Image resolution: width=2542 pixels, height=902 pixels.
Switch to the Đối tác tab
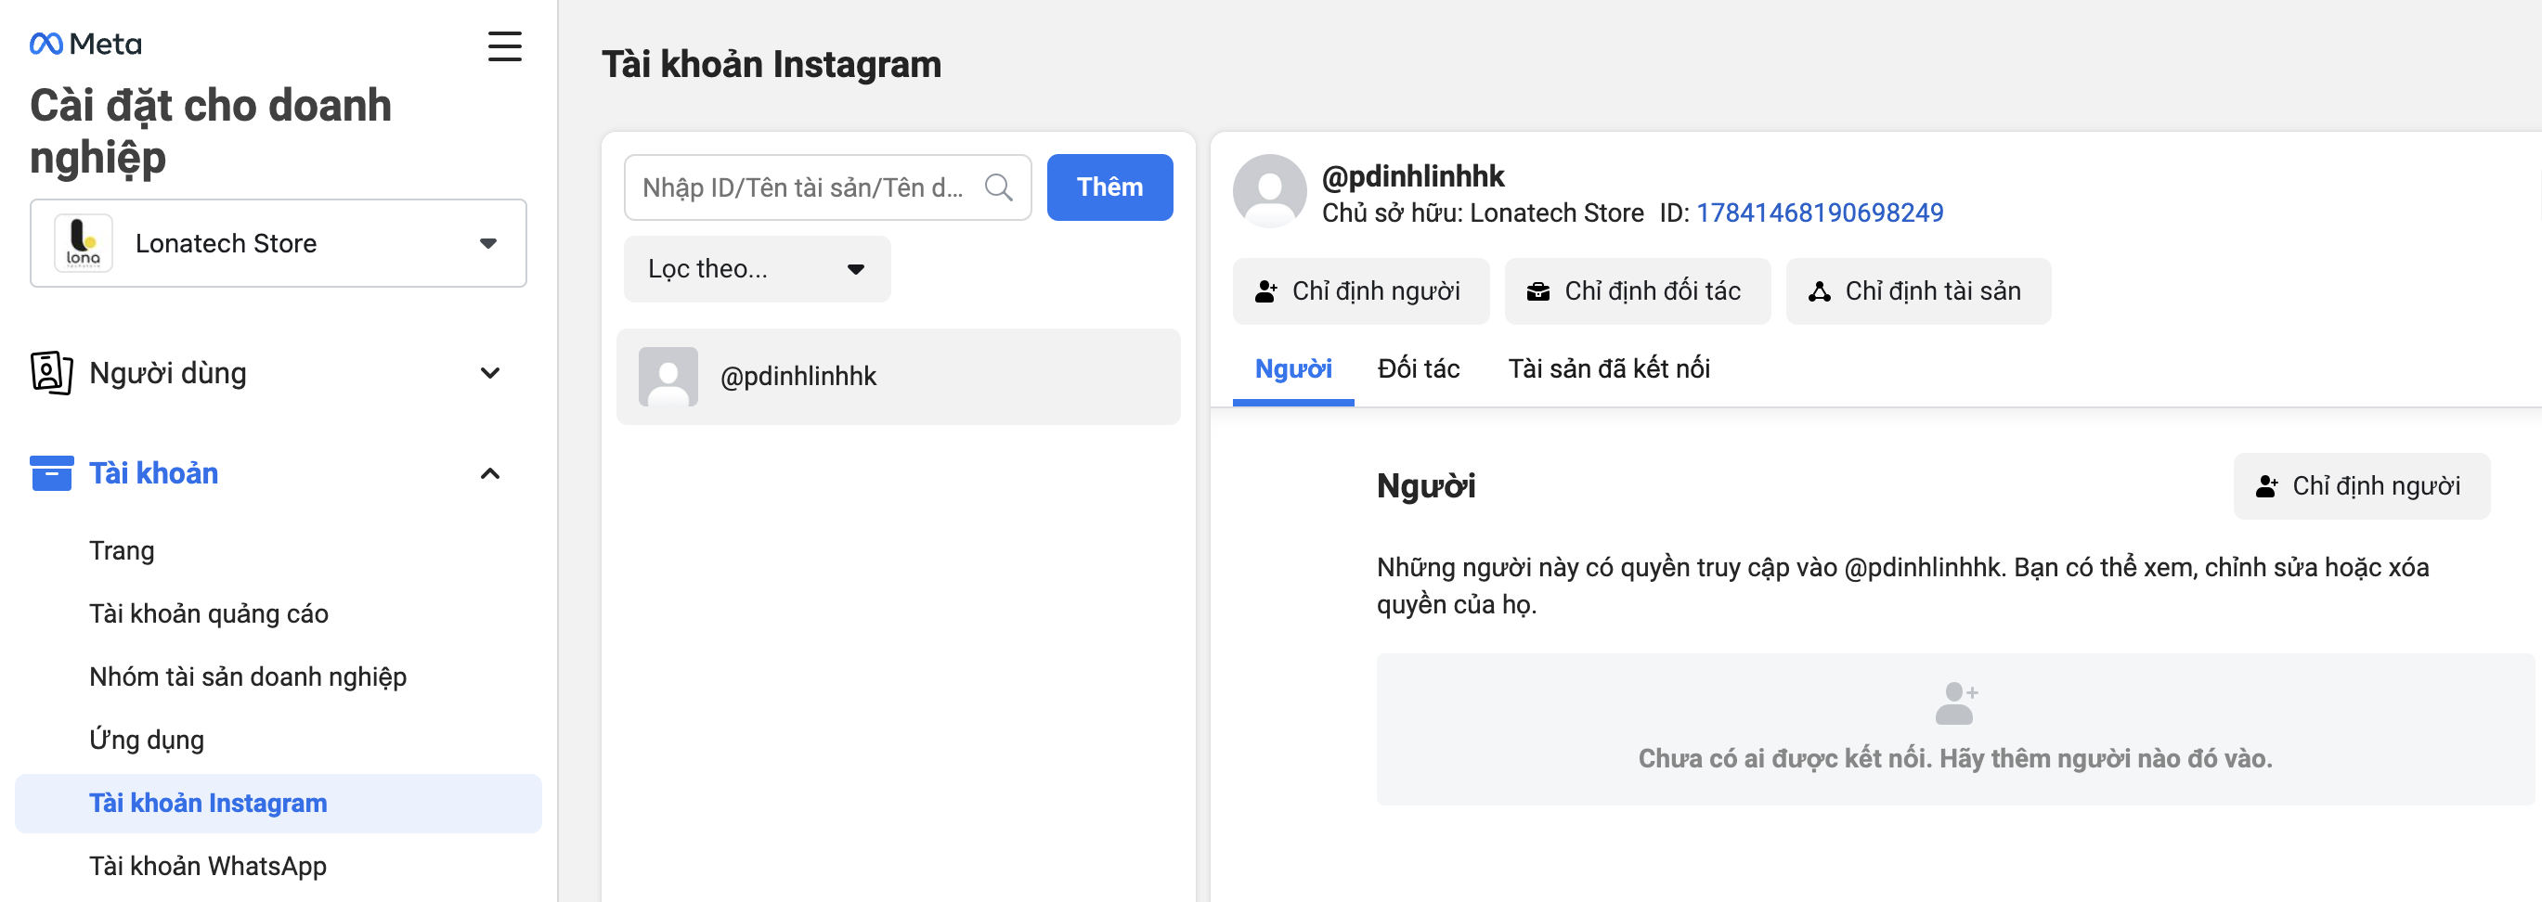(x=1418, y=369)
